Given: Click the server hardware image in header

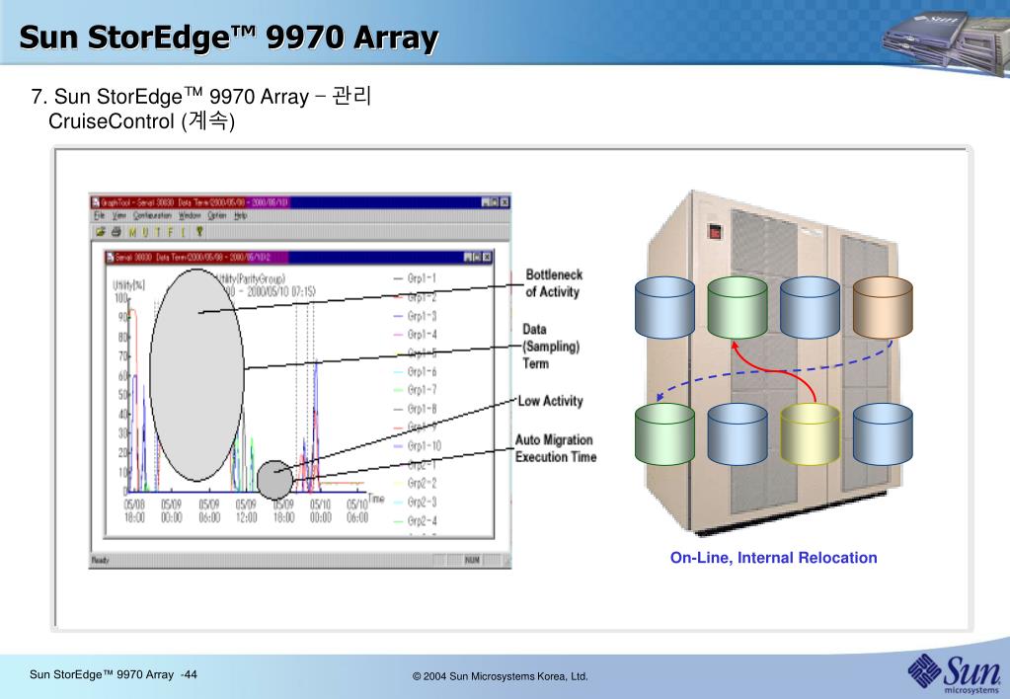Looking at the screenshot, I should click(x=945, y=41).
